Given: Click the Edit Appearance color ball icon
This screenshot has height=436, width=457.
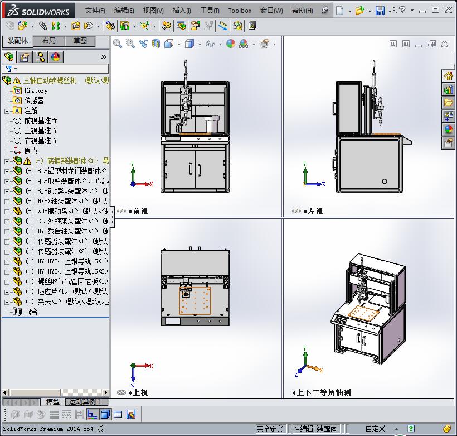Looking at the screenshot, I should pyautogui.click(x=231, y=44).
